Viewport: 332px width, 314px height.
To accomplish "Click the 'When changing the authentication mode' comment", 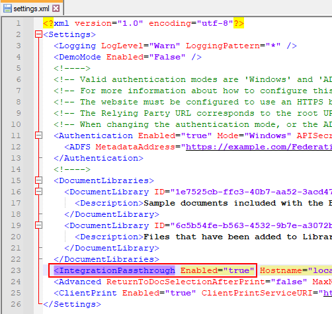I will (x=192, y=124).
